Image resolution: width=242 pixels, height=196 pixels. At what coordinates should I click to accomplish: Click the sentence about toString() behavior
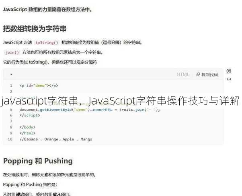pyautogui.click(x=50, y=62)
